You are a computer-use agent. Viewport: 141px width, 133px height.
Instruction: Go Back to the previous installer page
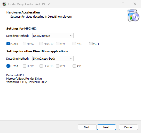click(87, 127)
